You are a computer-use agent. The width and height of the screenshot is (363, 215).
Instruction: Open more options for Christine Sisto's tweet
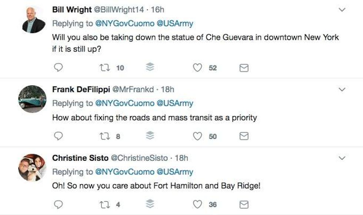342,158
